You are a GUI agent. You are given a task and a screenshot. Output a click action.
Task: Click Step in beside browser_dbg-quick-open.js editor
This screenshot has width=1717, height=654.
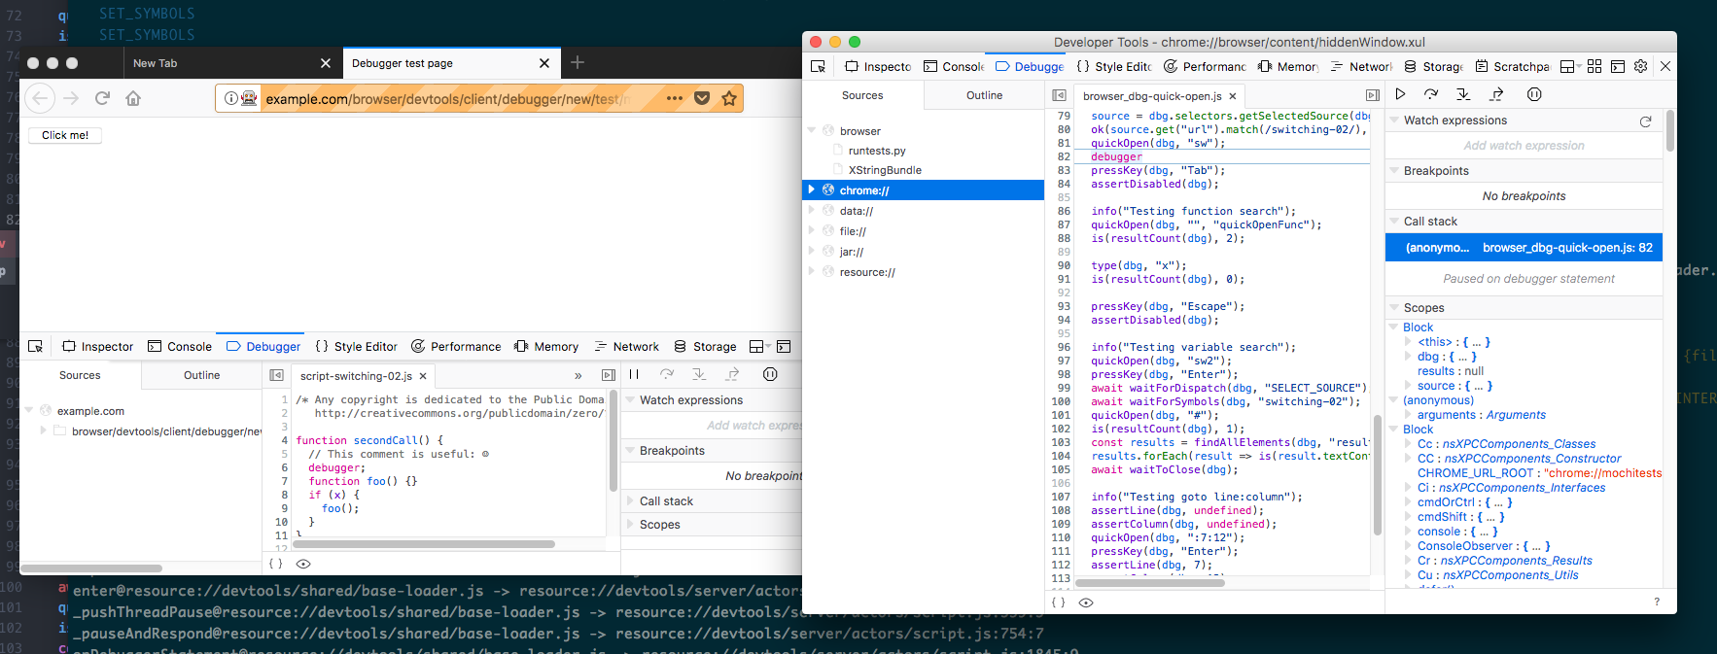1463,94
